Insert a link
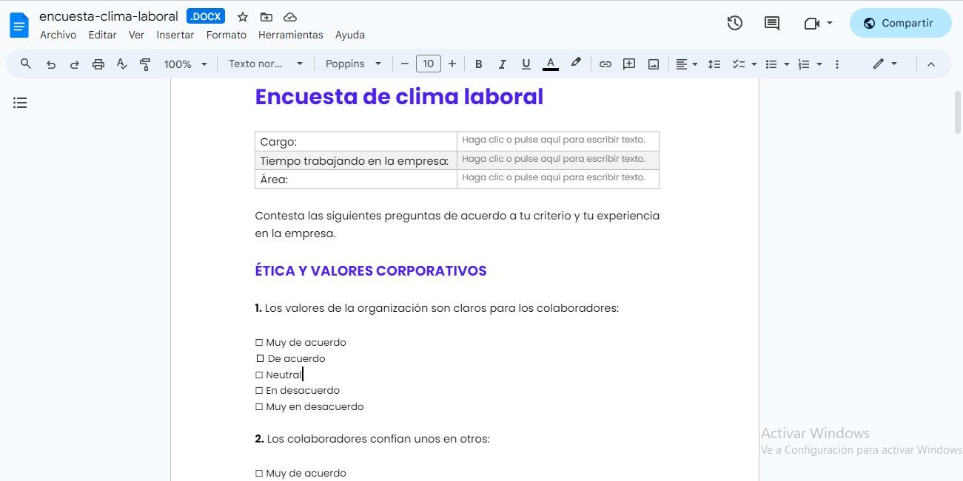This screenshot has width=963, height=481. pos(605,64)
